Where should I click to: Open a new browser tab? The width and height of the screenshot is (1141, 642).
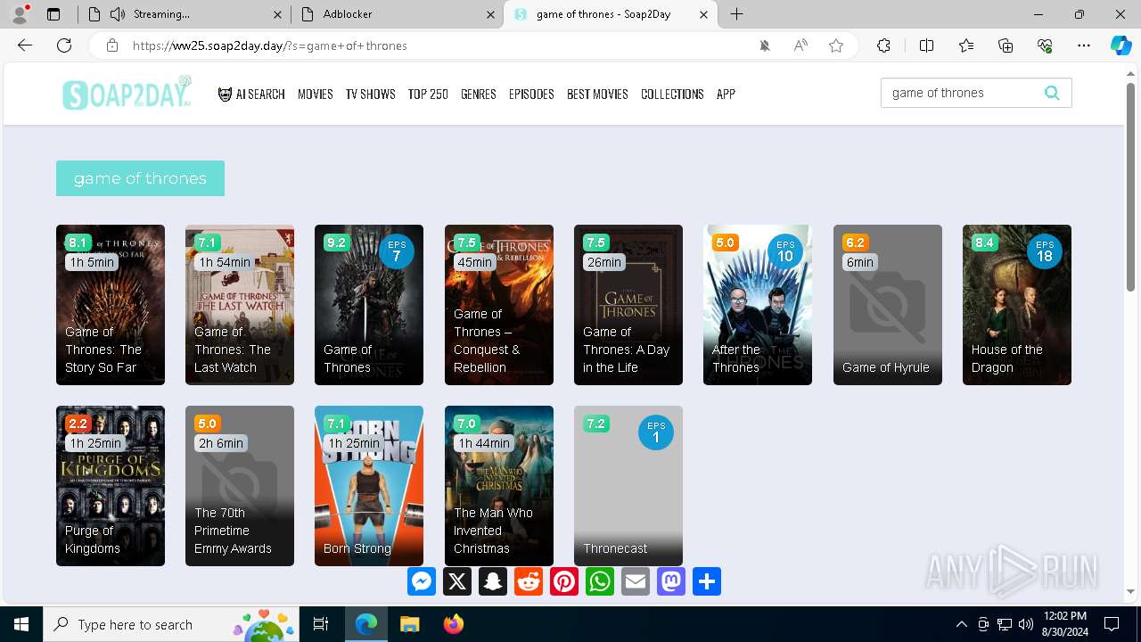[x=736, y=14]
